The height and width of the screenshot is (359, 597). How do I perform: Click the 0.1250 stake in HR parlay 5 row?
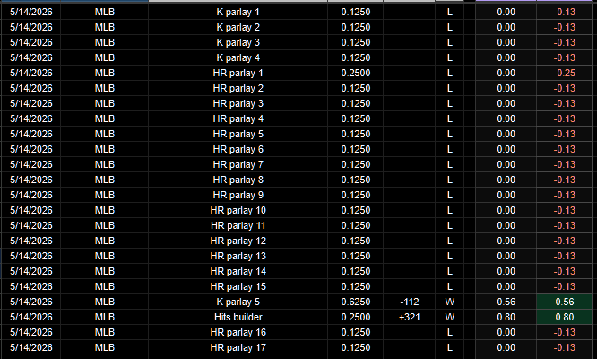pos(356,134)
